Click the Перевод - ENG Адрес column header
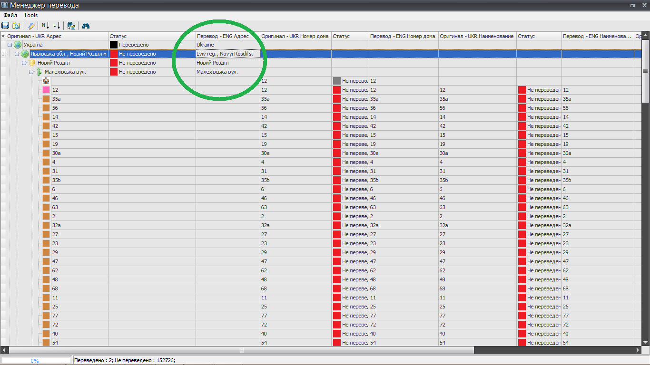650x365 pixels. coord(223,36)
